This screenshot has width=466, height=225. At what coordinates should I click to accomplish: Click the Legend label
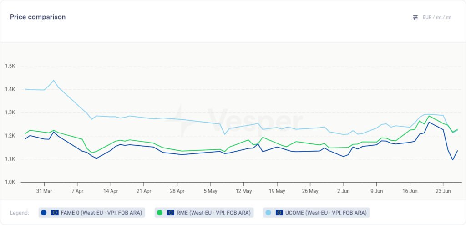point(20,213)
